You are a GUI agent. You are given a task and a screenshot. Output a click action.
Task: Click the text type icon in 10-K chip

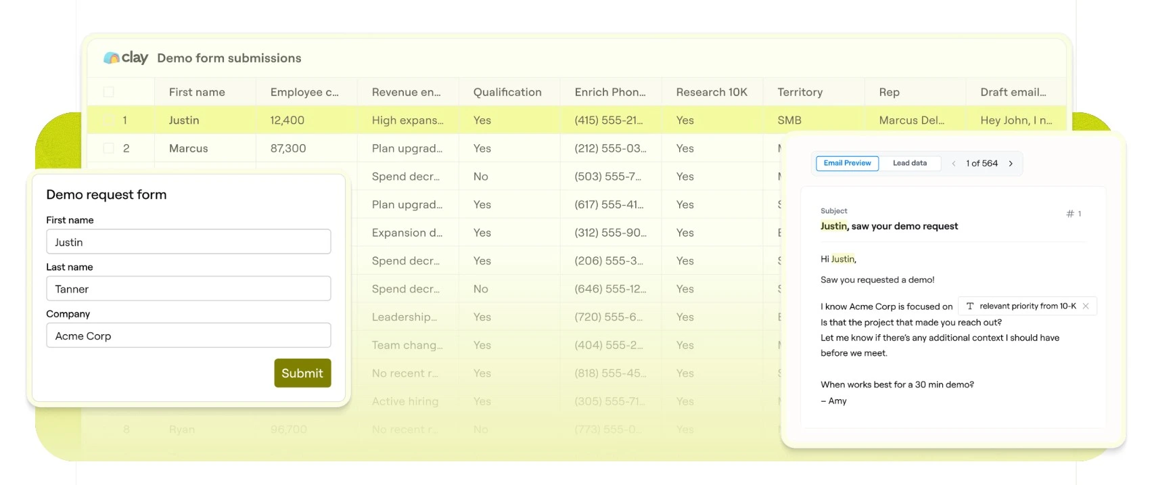click(x=970, y=306)
